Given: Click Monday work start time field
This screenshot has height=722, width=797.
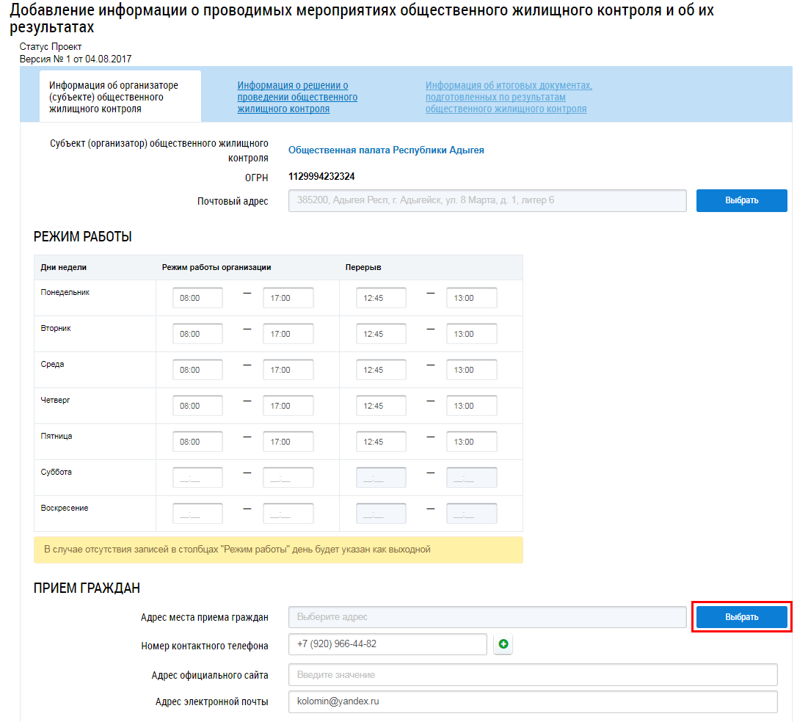Looking at the screenshot, I should point(197,298).
